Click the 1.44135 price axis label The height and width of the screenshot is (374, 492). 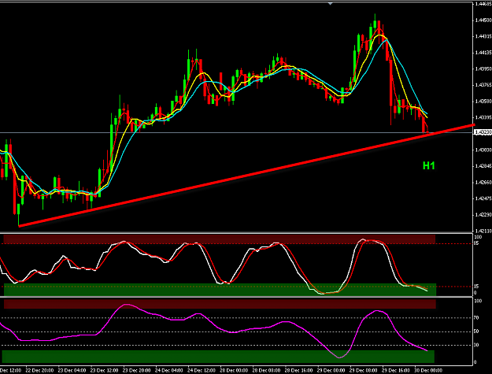click(483, 53)
